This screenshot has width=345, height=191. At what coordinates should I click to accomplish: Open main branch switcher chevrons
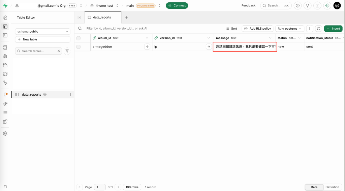[159, 6]
